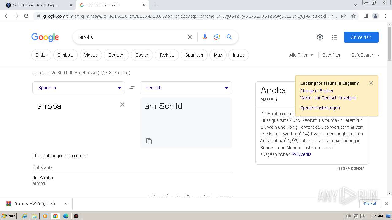Select the Bilder filter chip
The image size is (392, 220).
coord(41,55)
